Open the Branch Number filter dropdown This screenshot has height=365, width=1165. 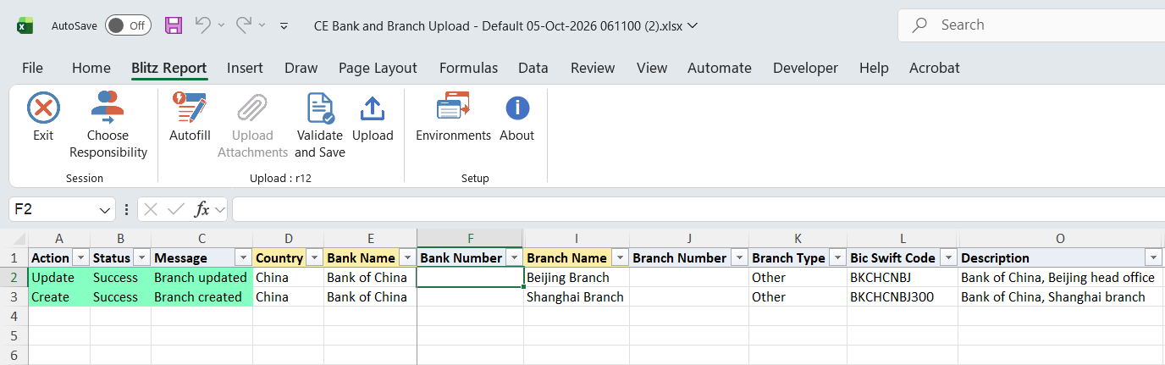click(740, 257)
